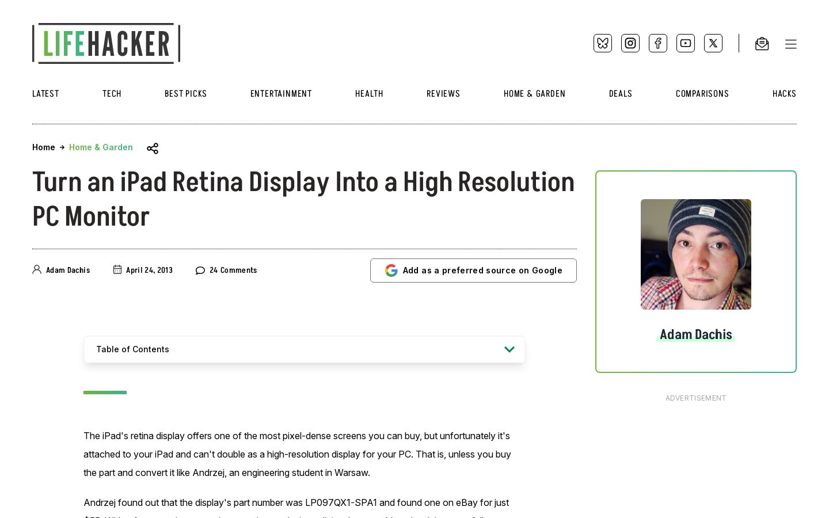Expand the Table of Contents

pyautogui.click(x=305, y=349)
